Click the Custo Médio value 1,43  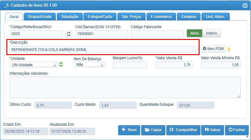118,105
